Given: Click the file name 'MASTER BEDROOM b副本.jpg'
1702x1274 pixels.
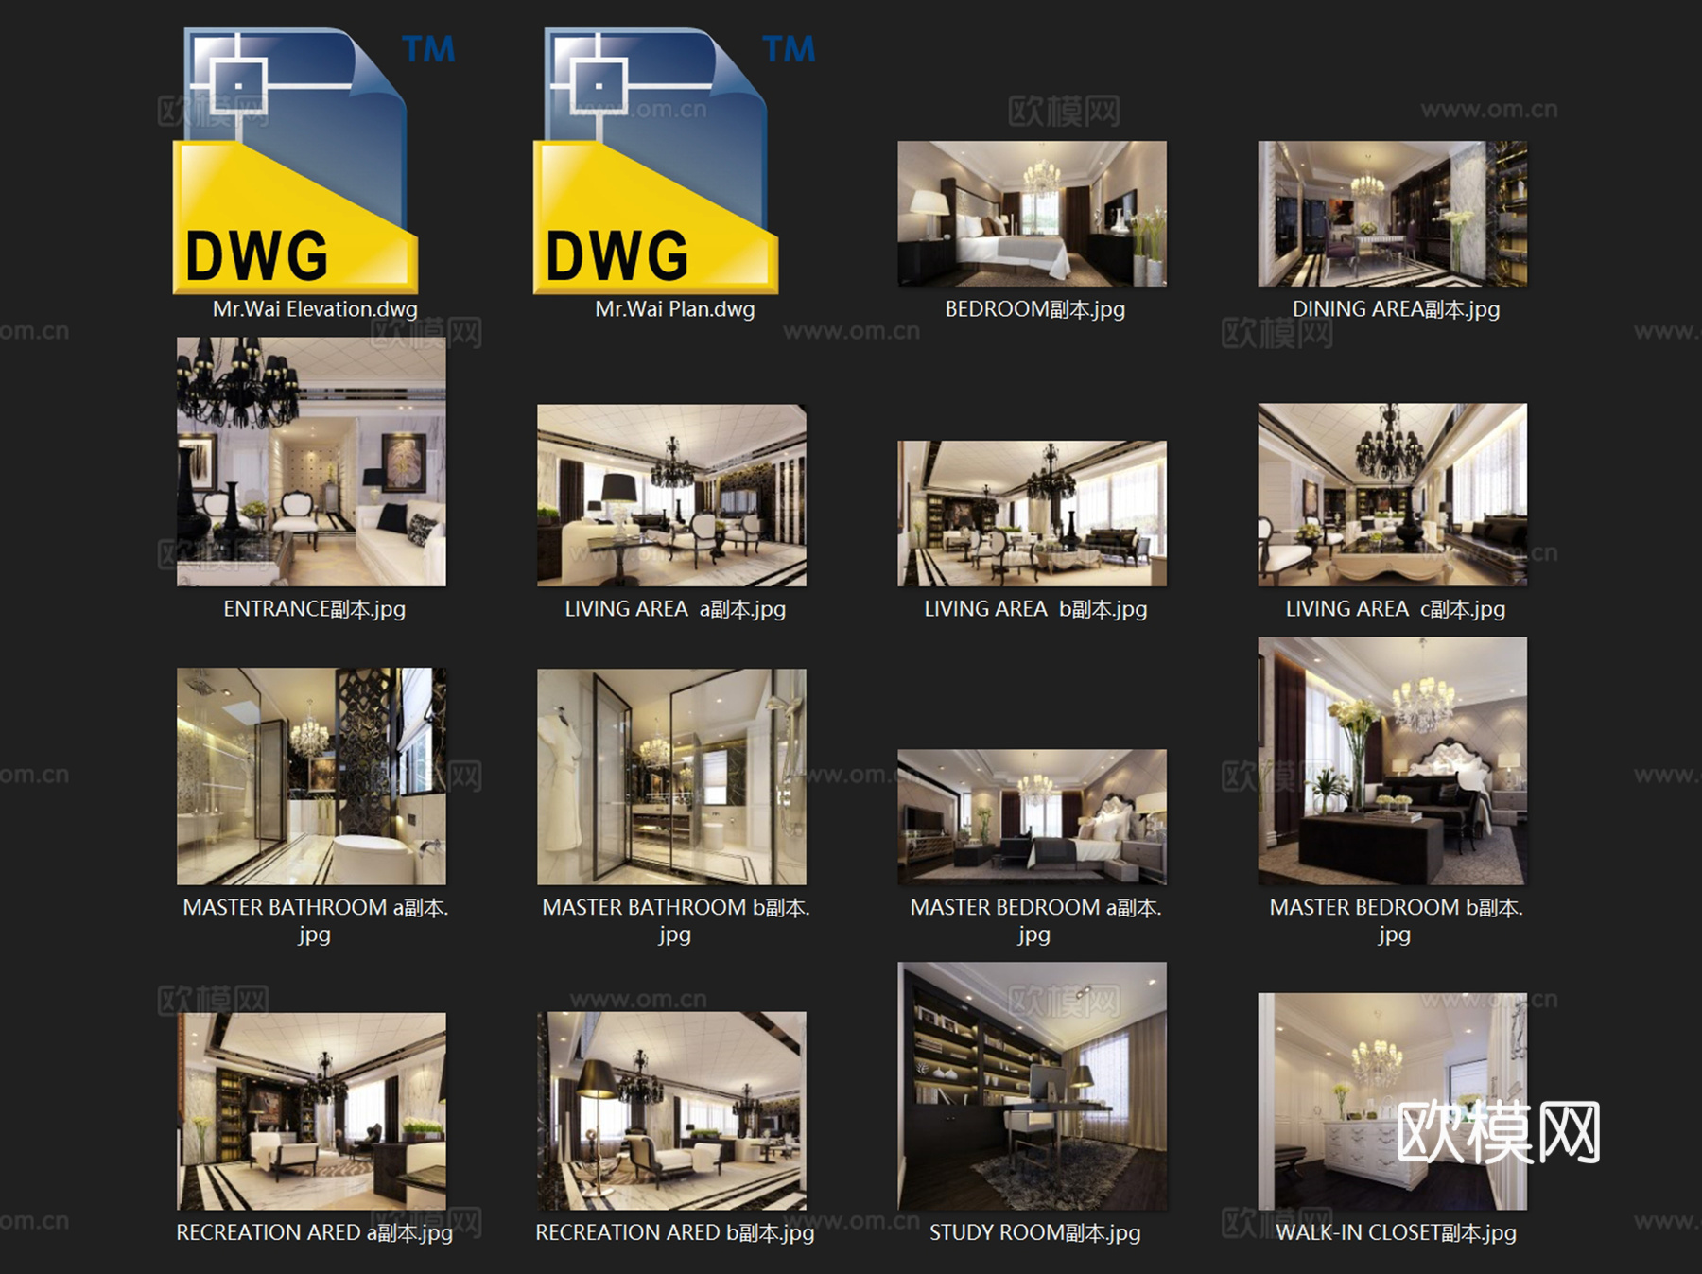Looking at the screenshot, I should (x=1396, y=920).
